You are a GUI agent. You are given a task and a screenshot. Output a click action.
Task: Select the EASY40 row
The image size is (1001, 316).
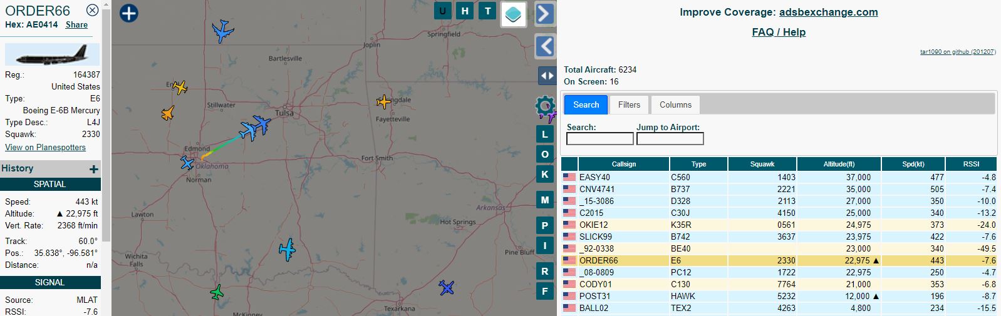779,177
